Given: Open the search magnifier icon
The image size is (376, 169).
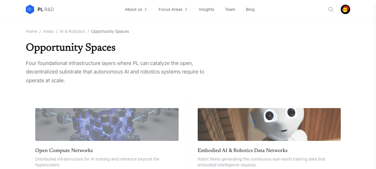Looking at the screenshot, I should point(331,9).
